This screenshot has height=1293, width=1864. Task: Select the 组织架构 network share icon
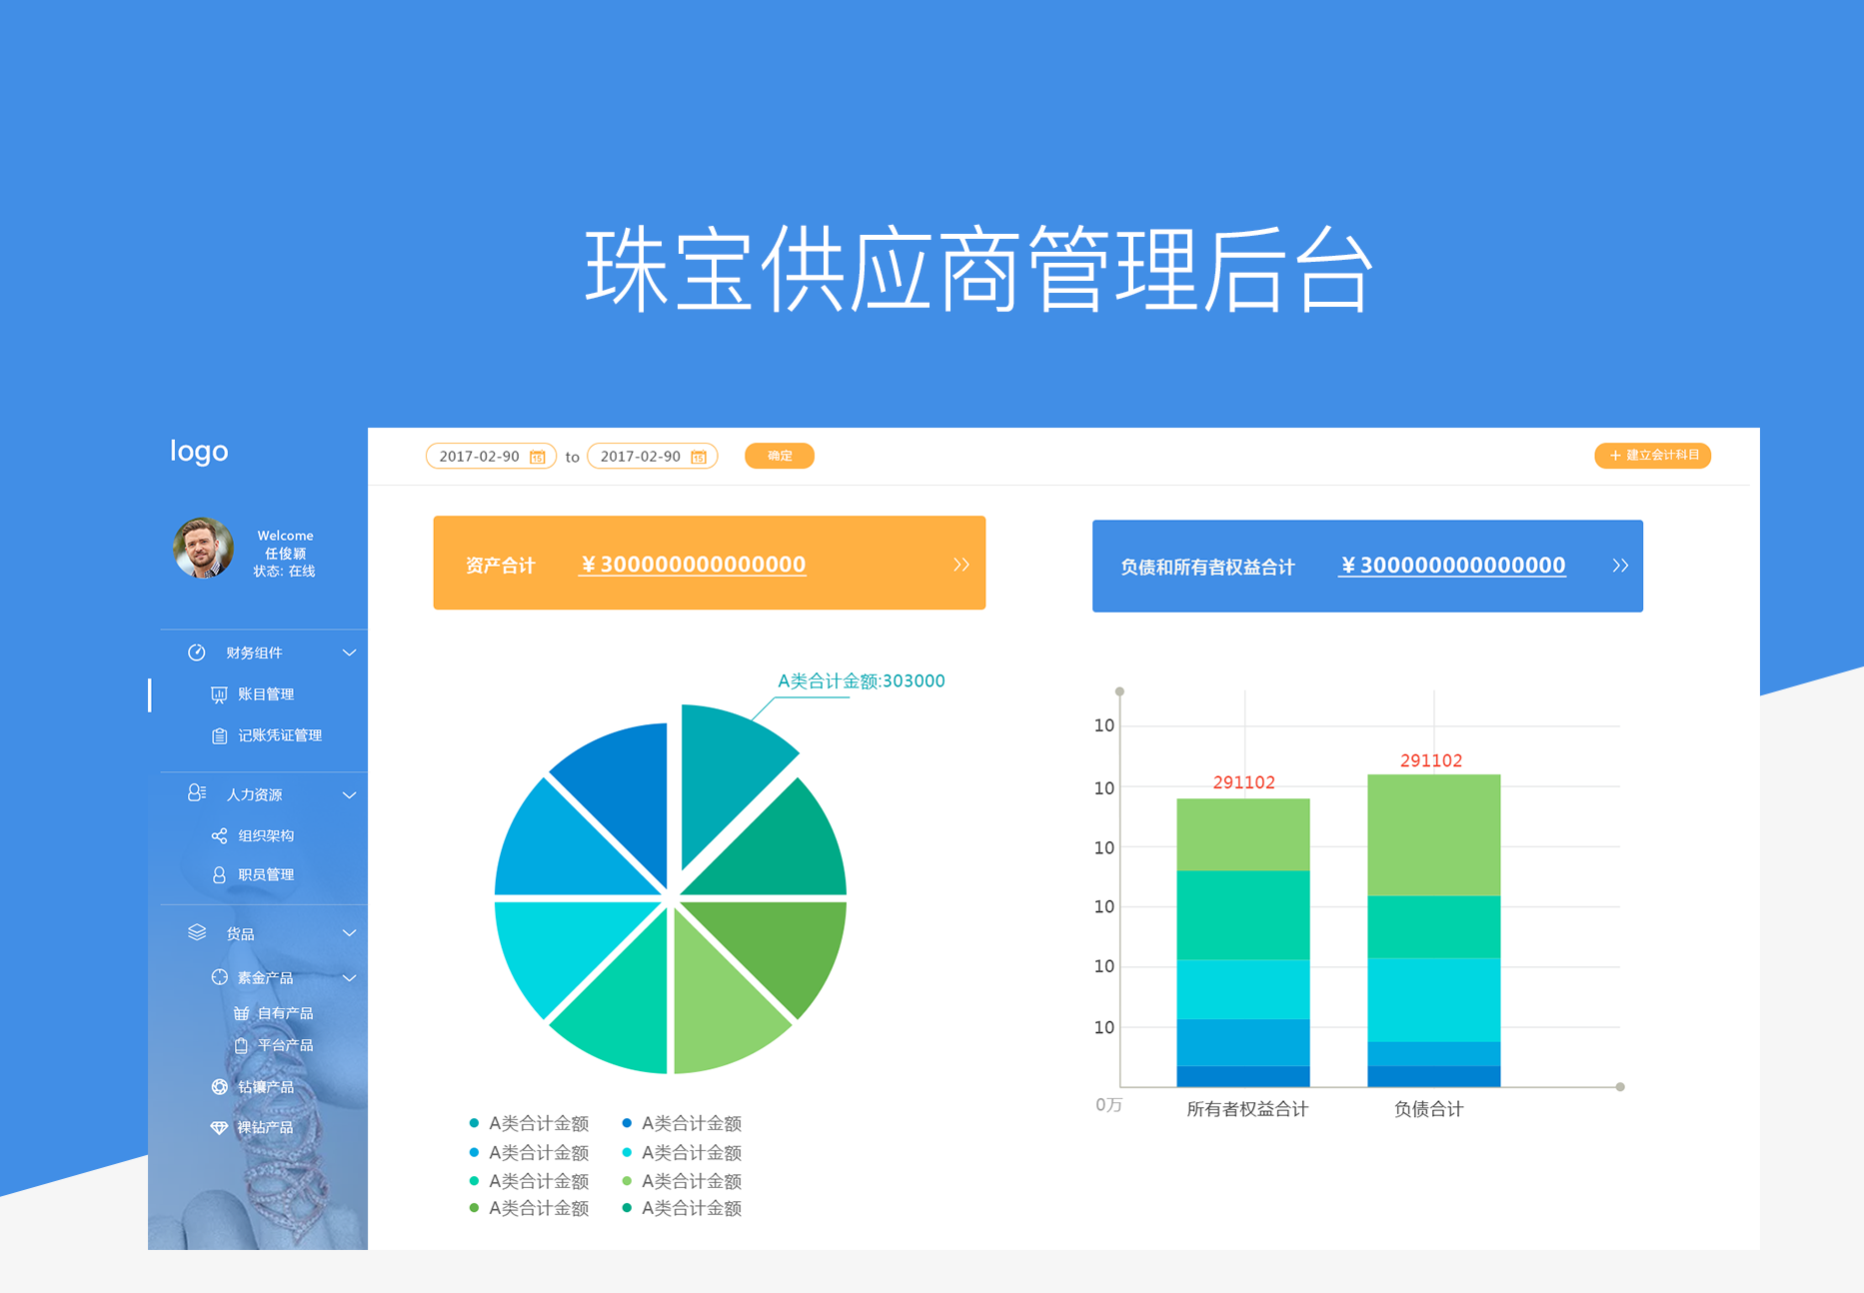[219, 834]
